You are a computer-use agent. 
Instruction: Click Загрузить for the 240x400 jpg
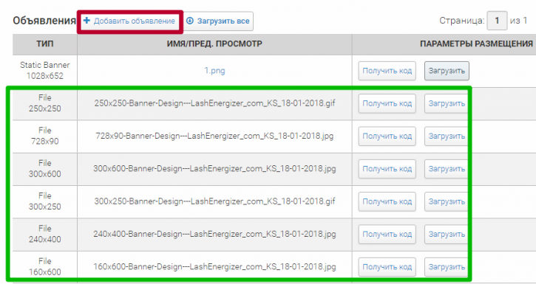[x=446, y=235]
